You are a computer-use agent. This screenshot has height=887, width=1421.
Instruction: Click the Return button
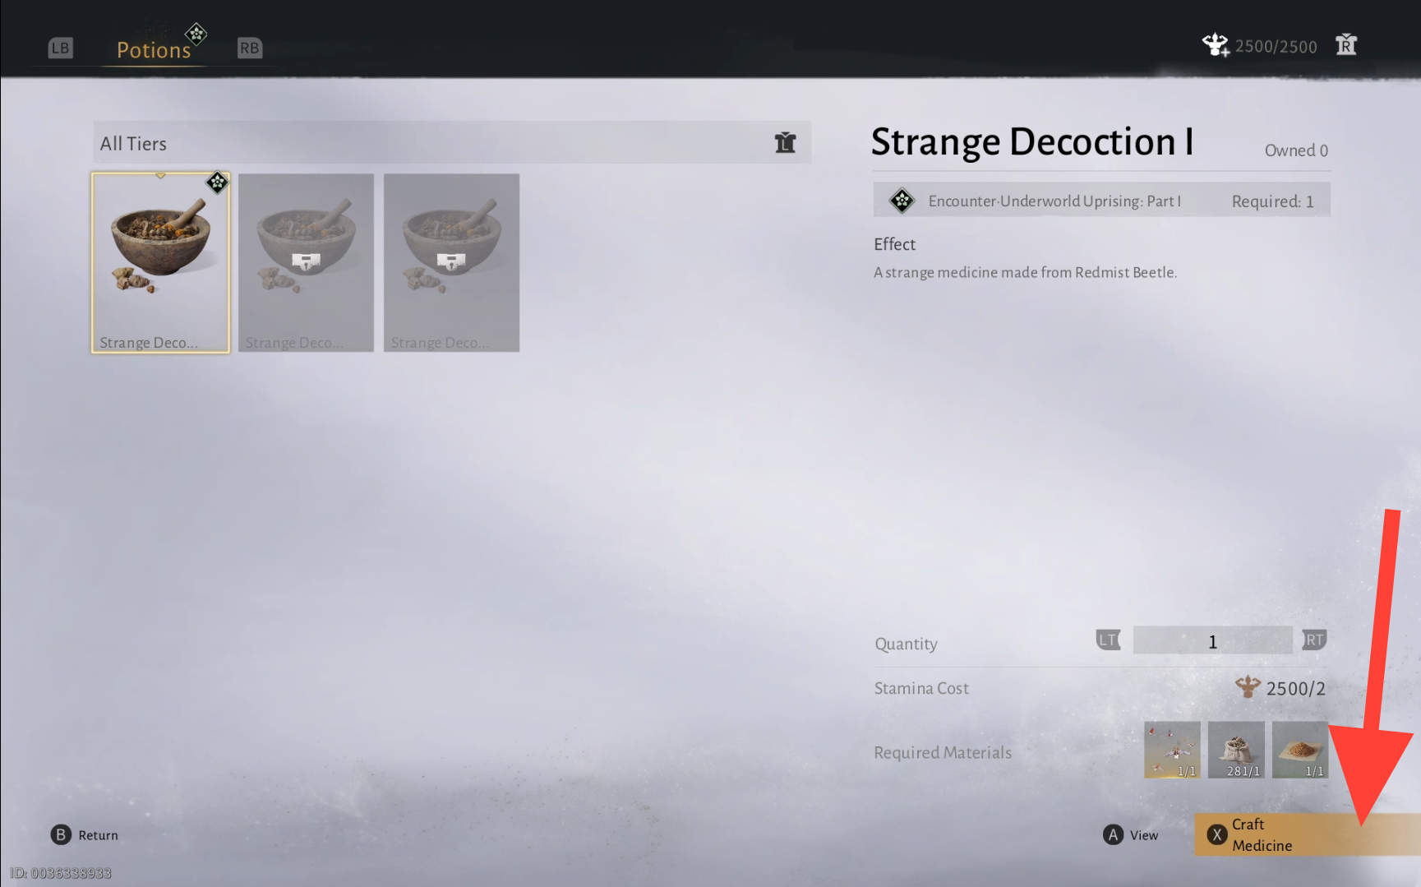point(85,835)
